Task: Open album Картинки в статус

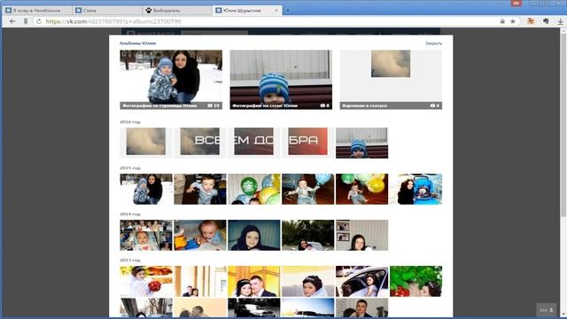Action: [x=391, y=80]
